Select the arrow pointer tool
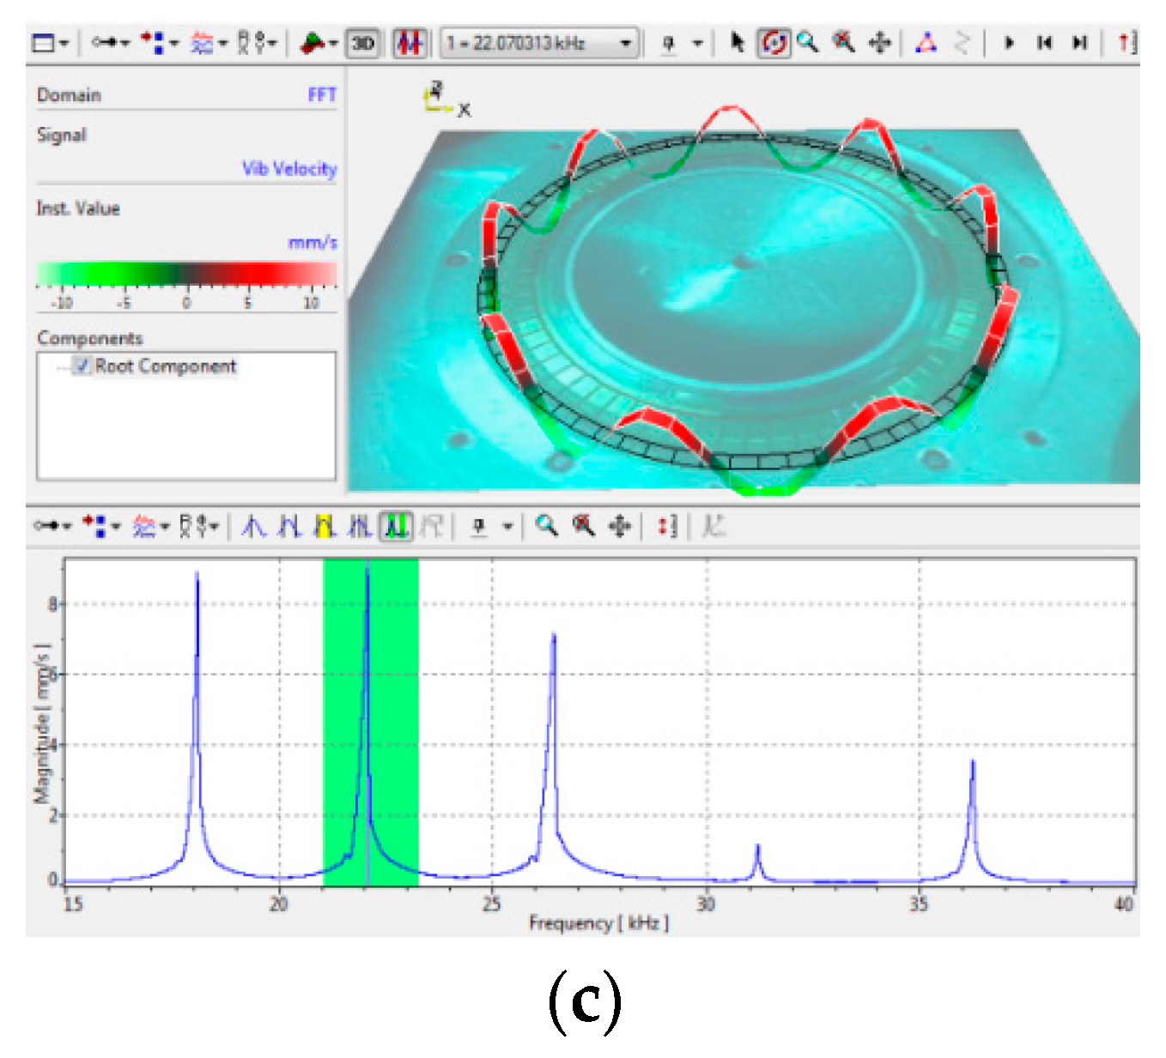1166x1058 pixels. point(737,42)
